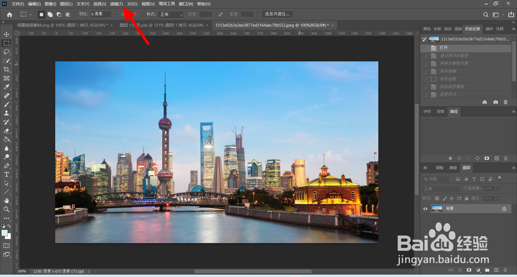Click the 羽化 feather input field
The width and height of the screenshot is (517, 277).
tap(101, 14)
